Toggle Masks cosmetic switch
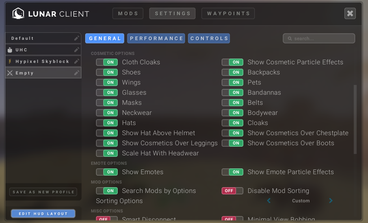368x223 pixels. point(107,102)
